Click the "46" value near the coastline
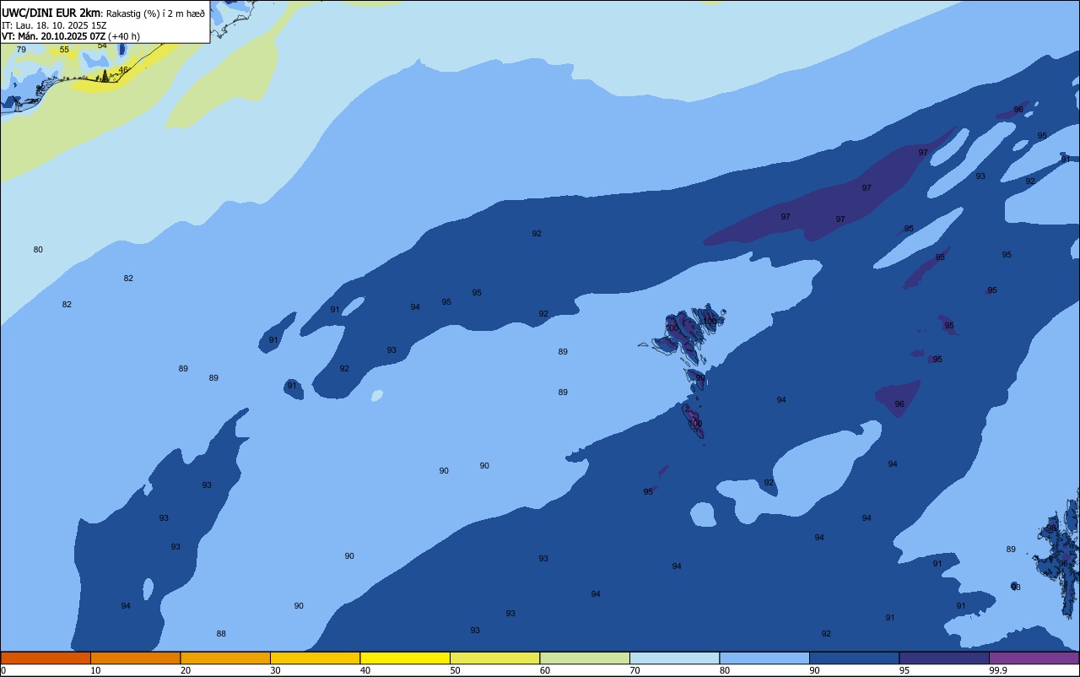1080x677 pixels. pyautogui.click(x=123, y=69)
